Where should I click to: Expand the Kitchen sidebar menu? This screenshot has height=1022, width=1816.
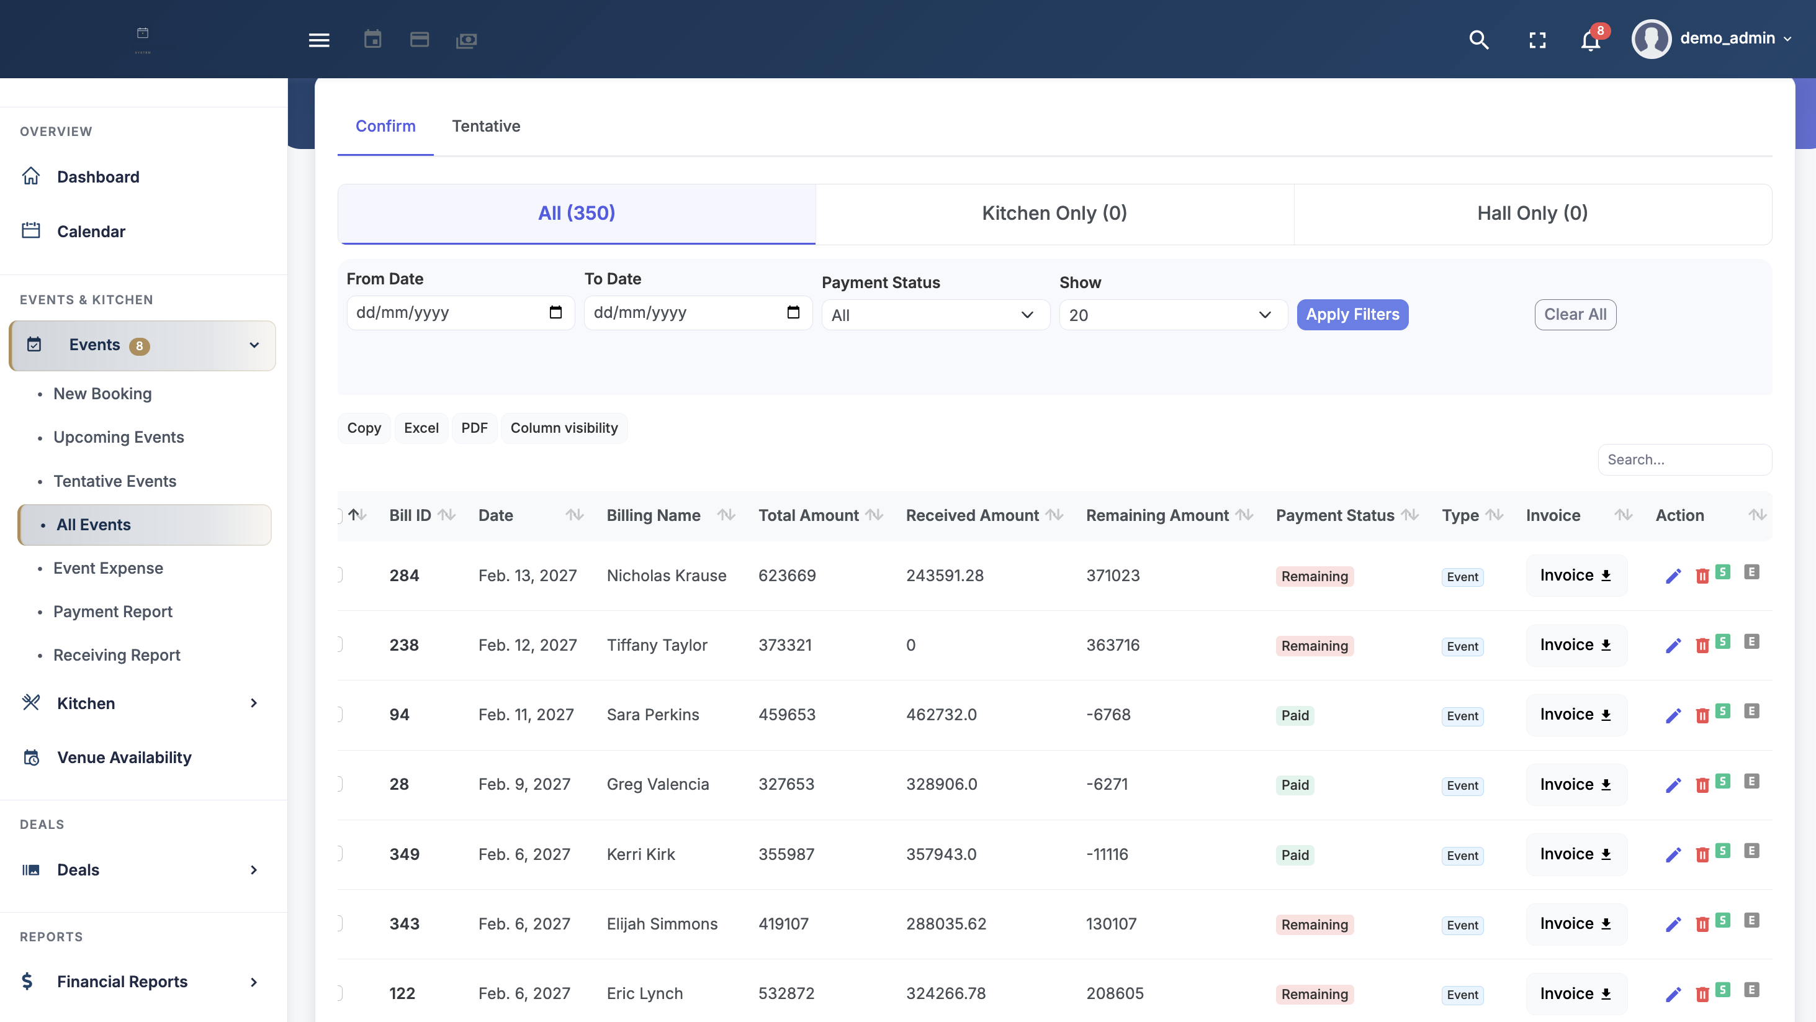(x=142, y=702)
